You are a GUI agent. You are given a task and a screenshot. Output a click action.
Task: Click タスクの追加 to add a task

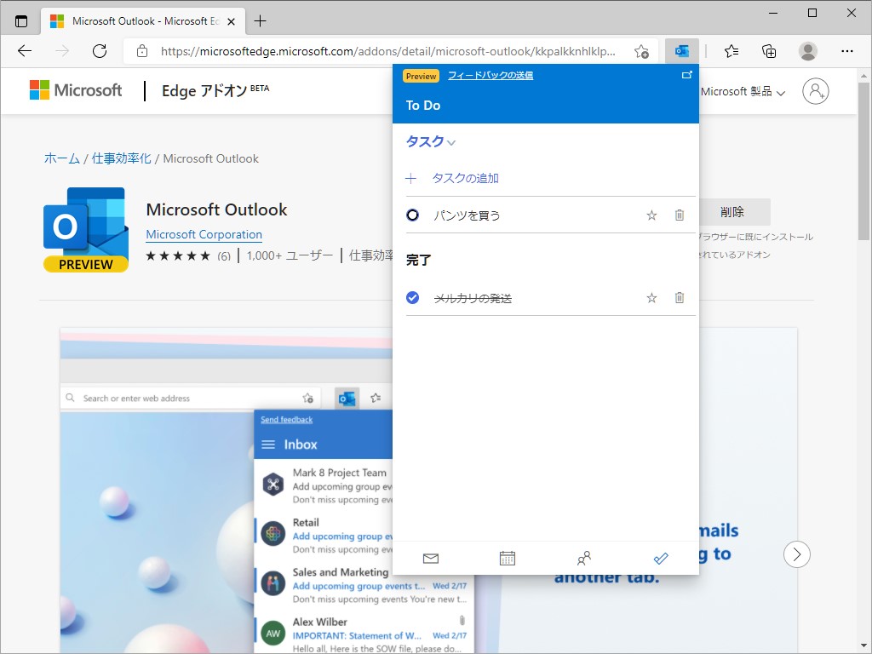tap(466, 179)
